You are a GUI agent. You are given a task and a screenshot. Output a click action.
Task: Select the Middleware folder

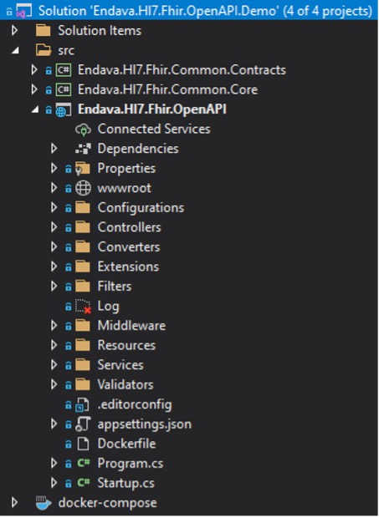point(131,326)
